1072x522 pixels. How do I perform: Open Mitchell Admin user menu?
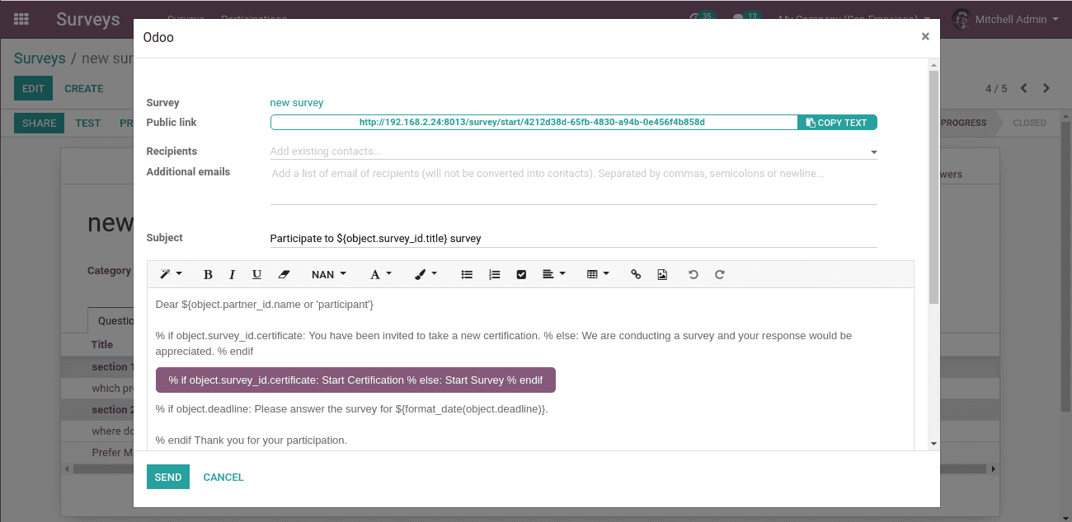[1006, 19]
